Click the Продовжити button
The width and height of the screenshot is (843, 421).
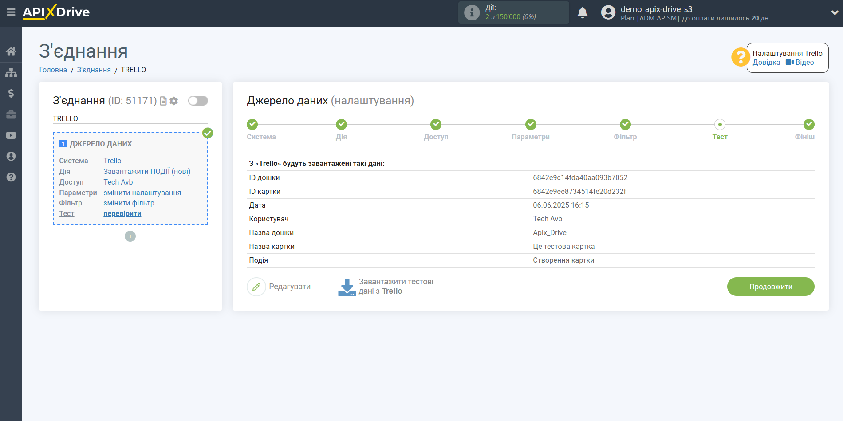pyautogui.click(x=771, y=287)
